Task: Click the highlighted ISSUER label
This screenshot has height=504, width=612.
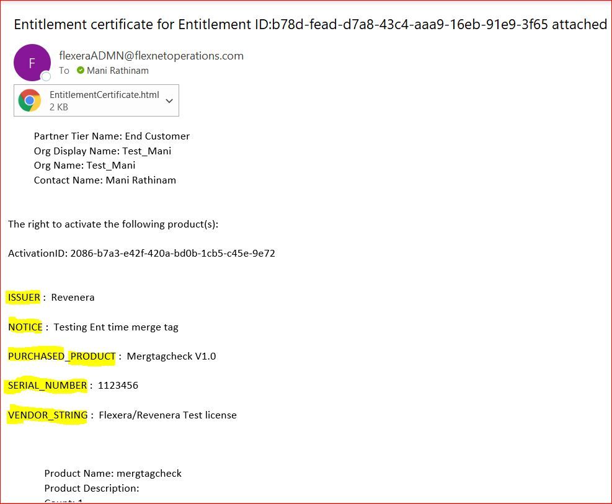Action: tap(24, 297)
